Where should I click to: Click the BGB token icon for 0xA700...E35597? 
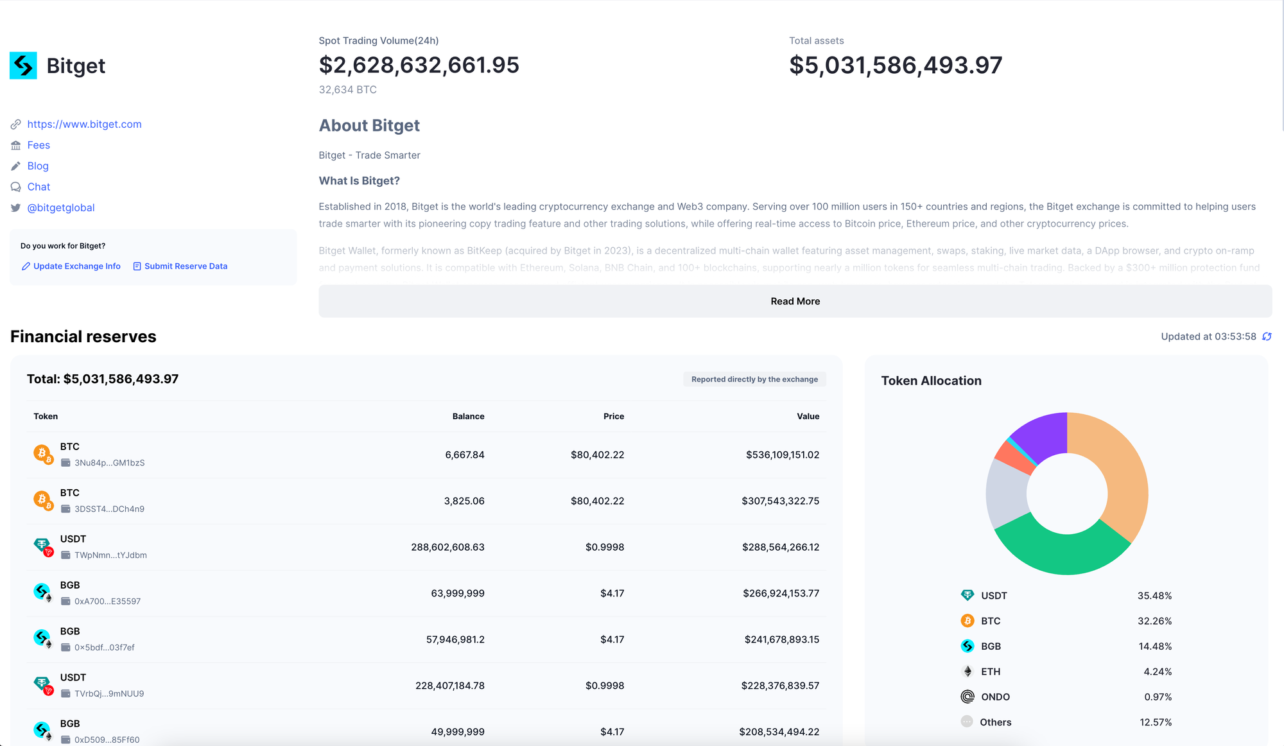click(42, 592)
